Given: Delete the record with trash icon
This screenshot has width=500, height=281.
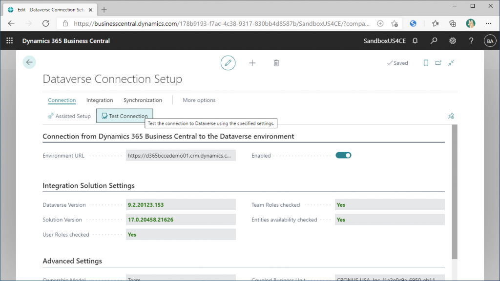Looking at the screenshot, I should click(276, 63).
